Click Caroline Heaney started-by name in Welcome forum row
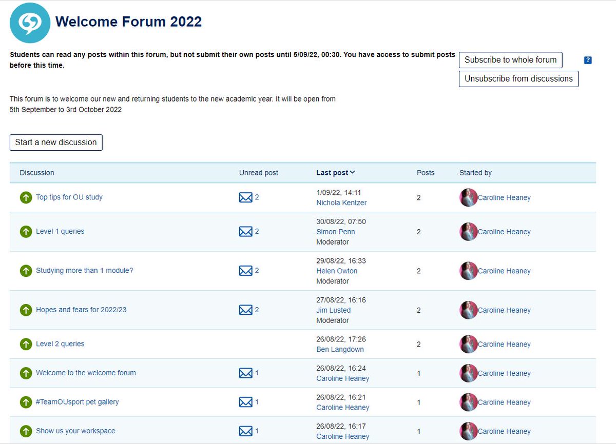Image resolution: width=616 pixels, height=445 pixels. pos(504,374)
